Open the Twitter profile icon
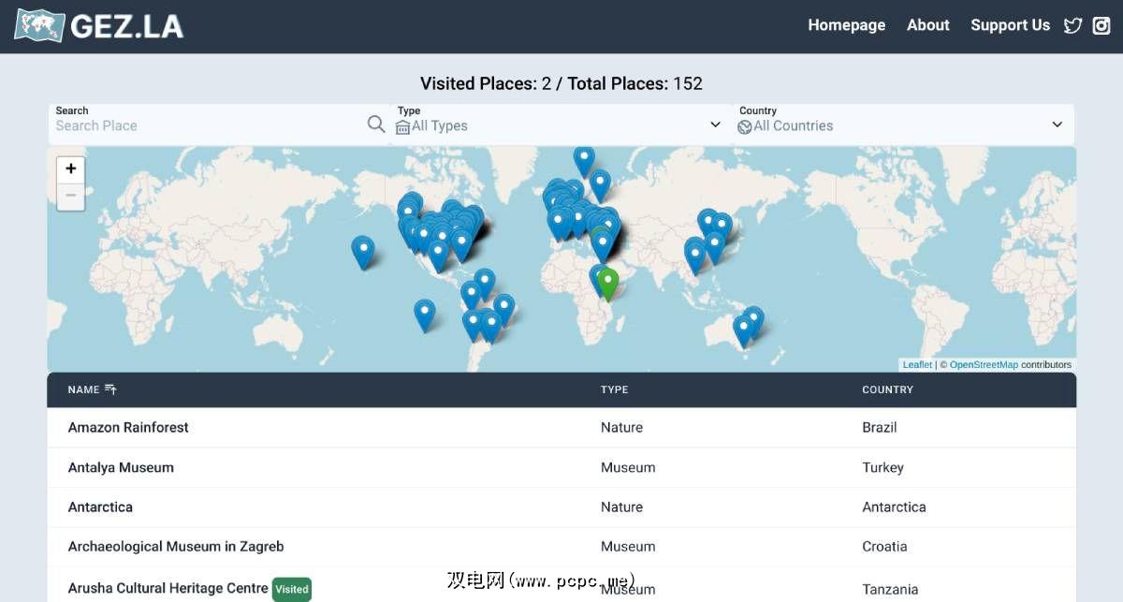This screenshot has height=602, width=1123. pos(1073,25)
